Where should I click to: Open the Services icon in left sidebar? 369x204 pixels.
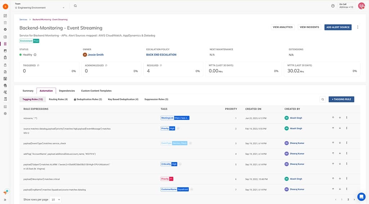click(5, 44)
